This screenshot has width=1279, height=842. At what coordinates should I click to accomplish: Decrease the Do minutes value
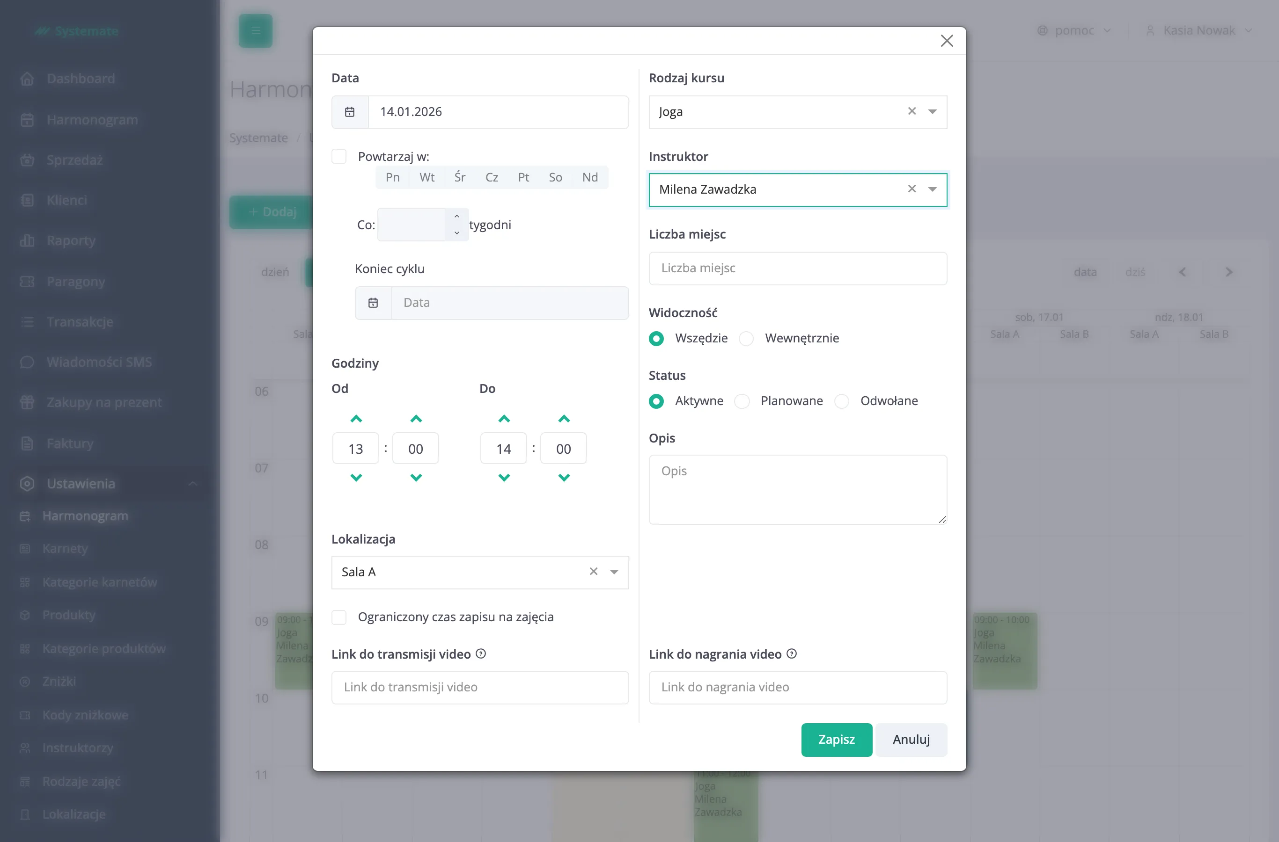pyautogui.click(x=564, y=478)
